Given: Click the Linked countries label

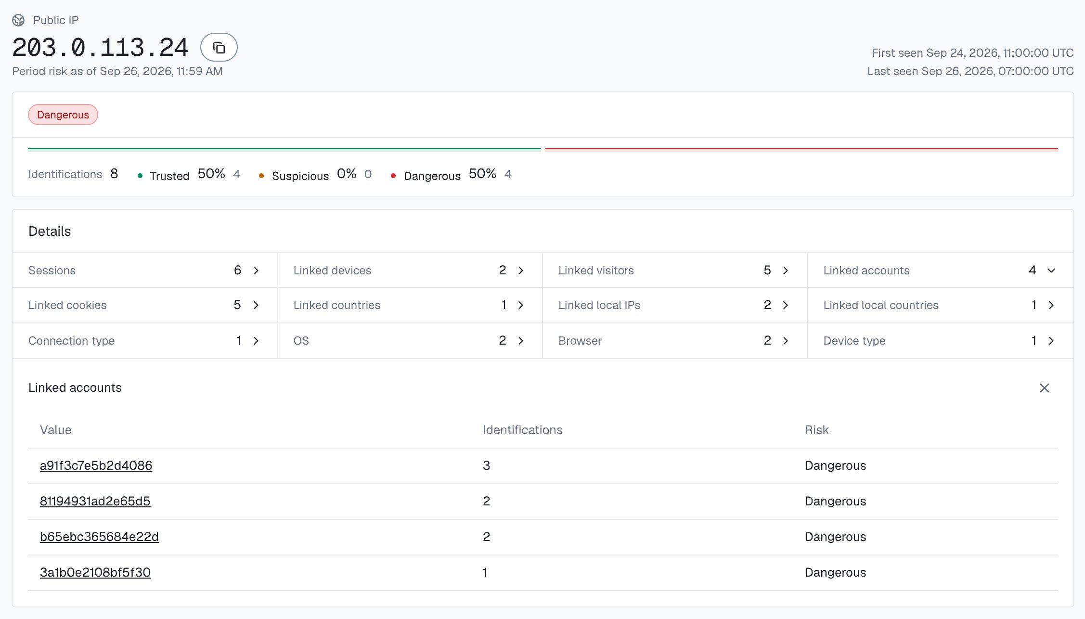Looking at the screenshot, I should coord(336,305).
